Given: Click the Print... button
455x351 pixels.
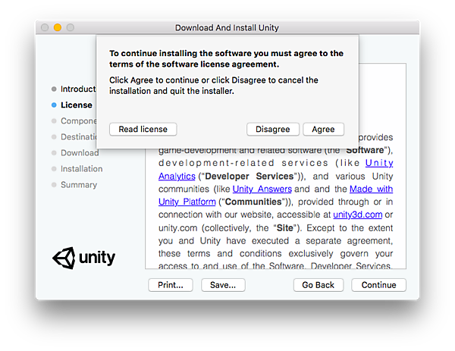Looking at the screenshot, I should (x=171, y=285).
